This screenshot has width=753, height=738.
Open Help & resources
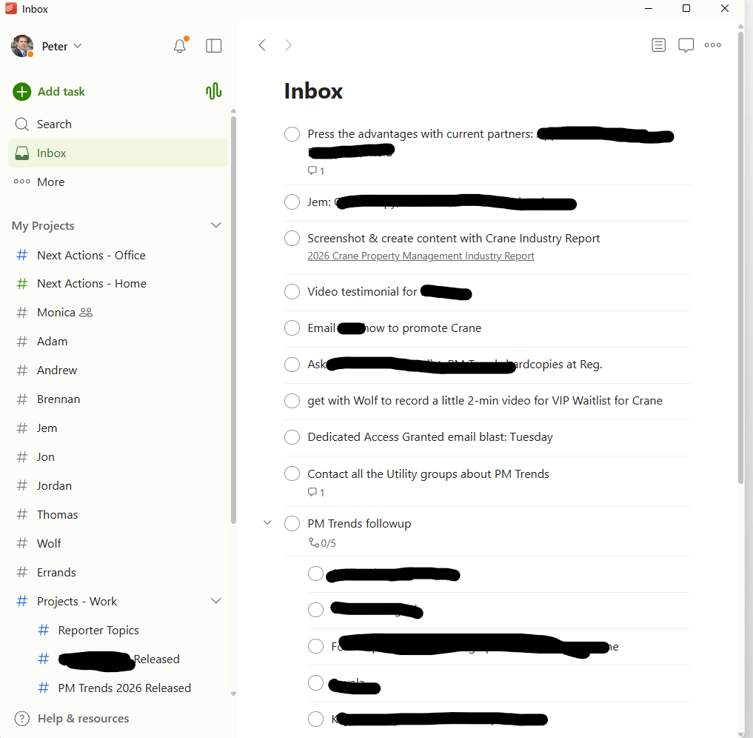(x=72, y=718)
